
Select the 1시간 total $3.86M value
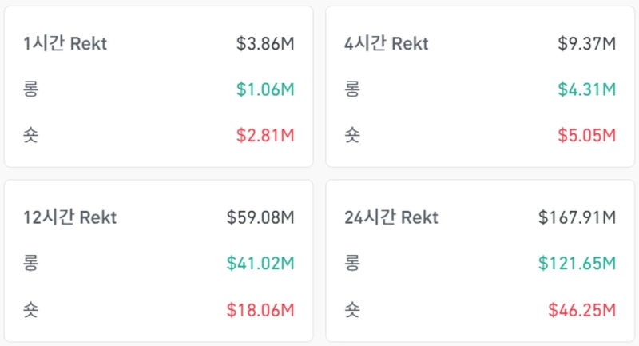(x=265, y=43)
